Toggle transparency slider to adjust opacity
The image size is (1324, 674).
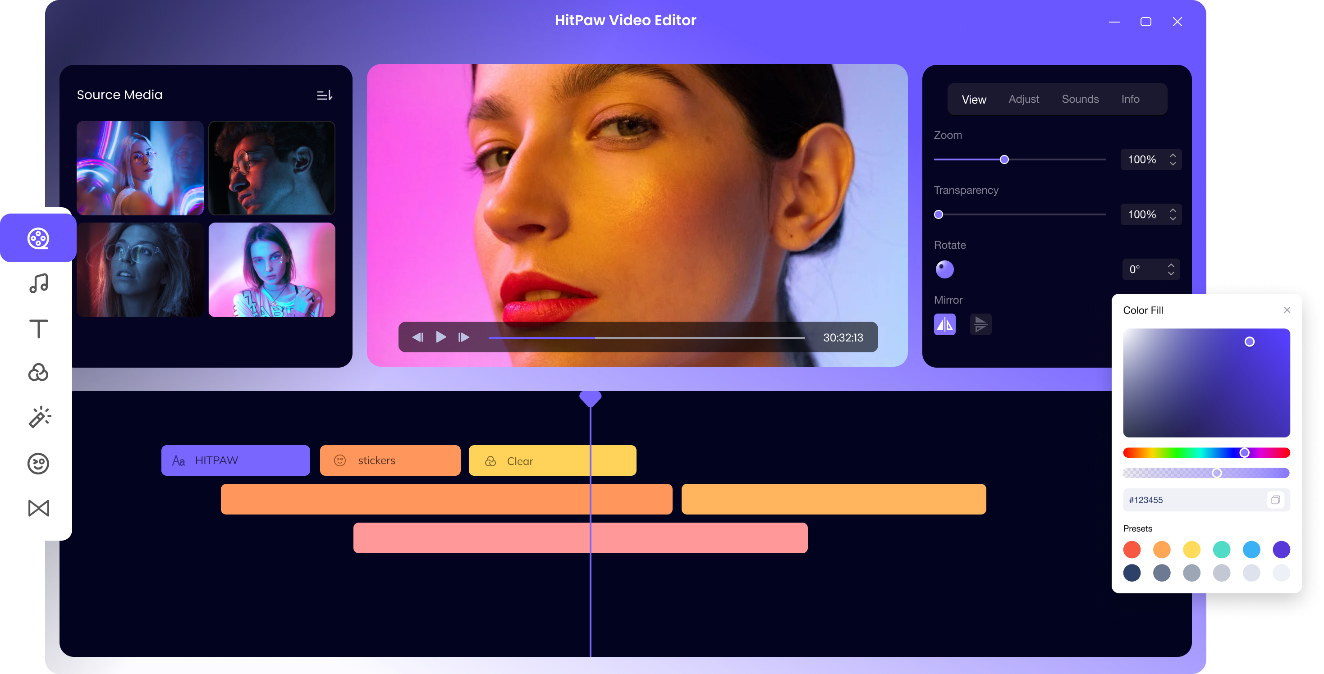coord(940,214)
